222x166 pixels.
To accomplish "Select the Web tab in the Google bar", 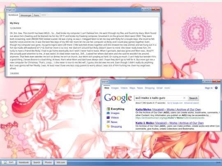I will tap(106, 88).
